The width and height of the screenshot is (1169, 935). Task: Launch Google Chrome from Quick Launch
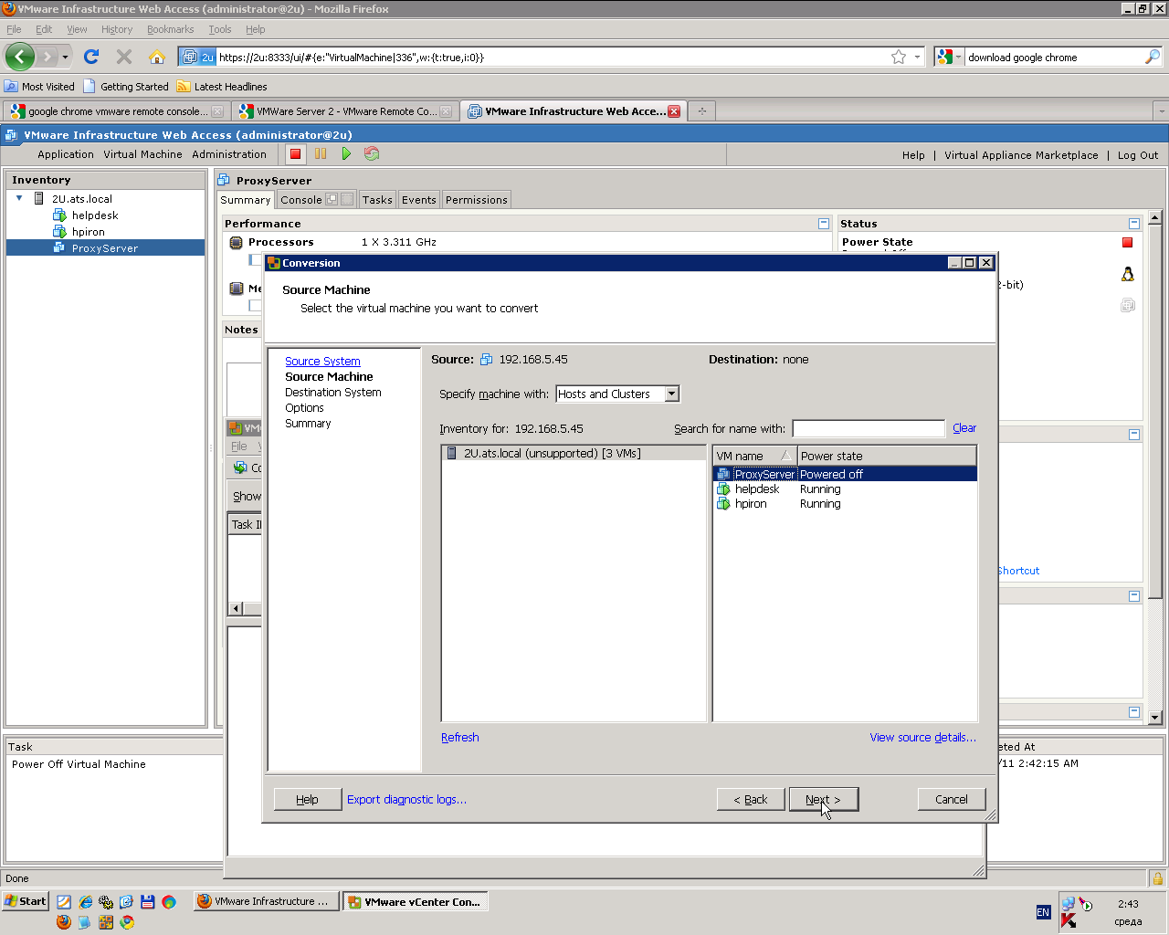click(127, 922)
